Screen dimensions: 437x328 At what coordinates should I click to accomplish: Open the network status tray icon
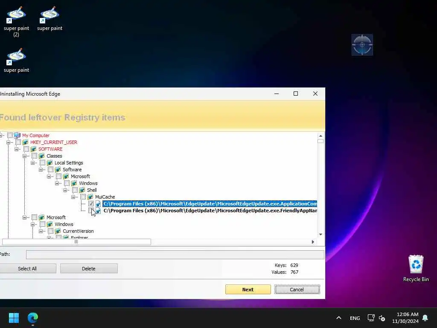tap(371, 318)
